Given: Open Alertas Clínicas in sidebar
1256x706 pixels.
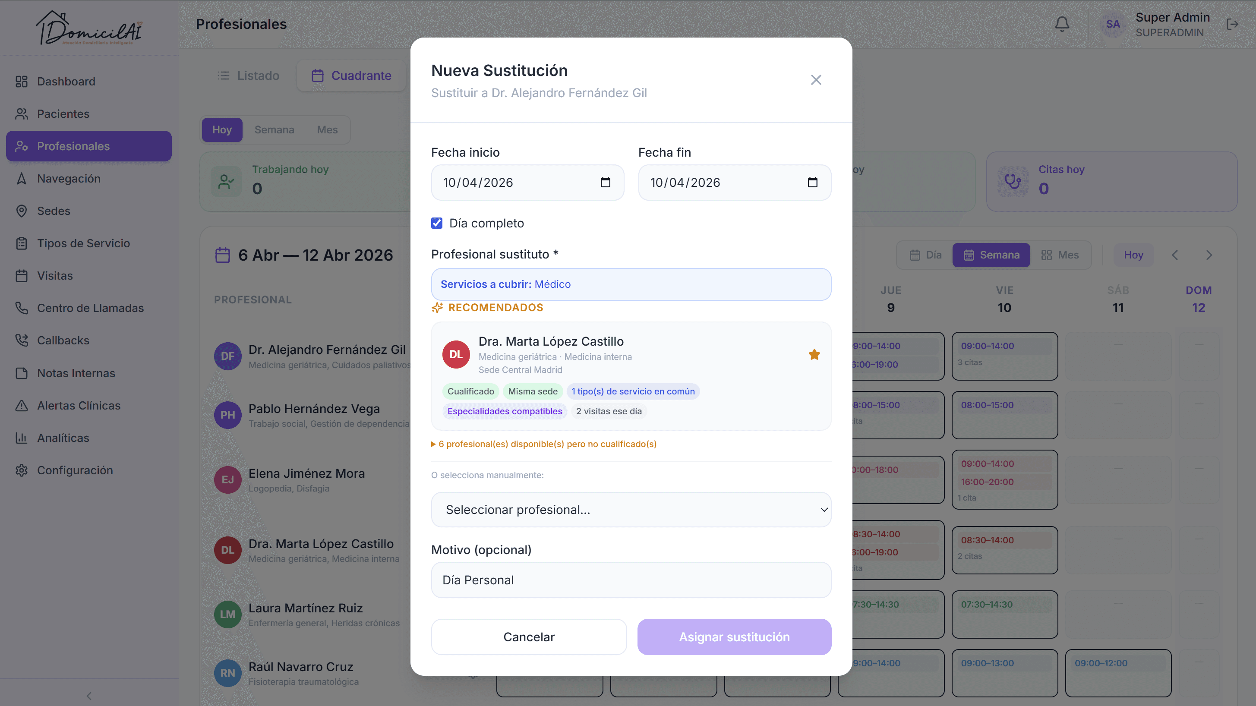Looking at the screenshot, I should coord(79,405).
